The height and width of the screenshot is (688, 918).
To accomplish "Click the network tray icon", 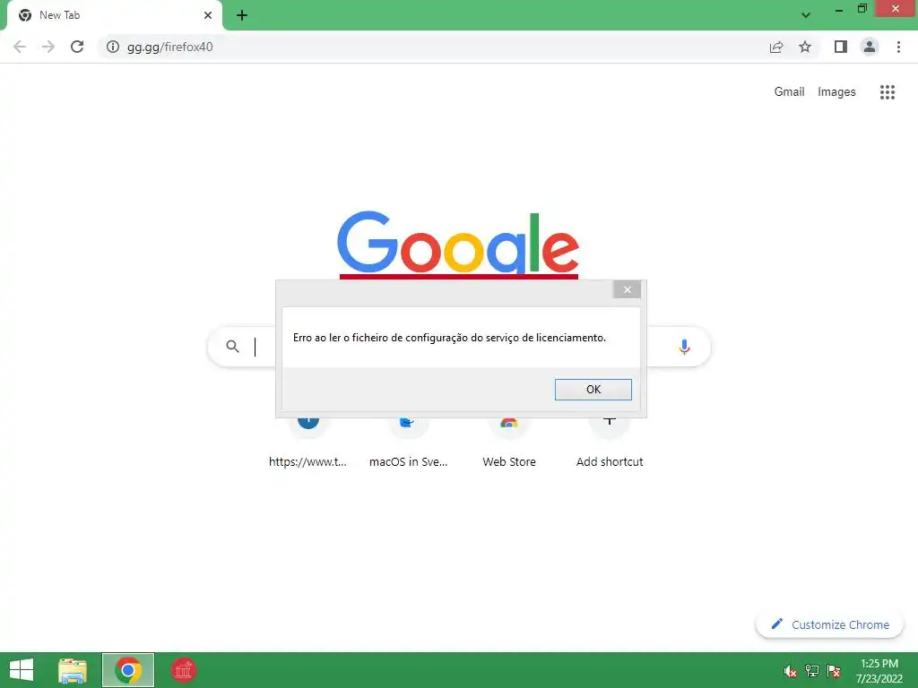I will [x=812, y=671].
